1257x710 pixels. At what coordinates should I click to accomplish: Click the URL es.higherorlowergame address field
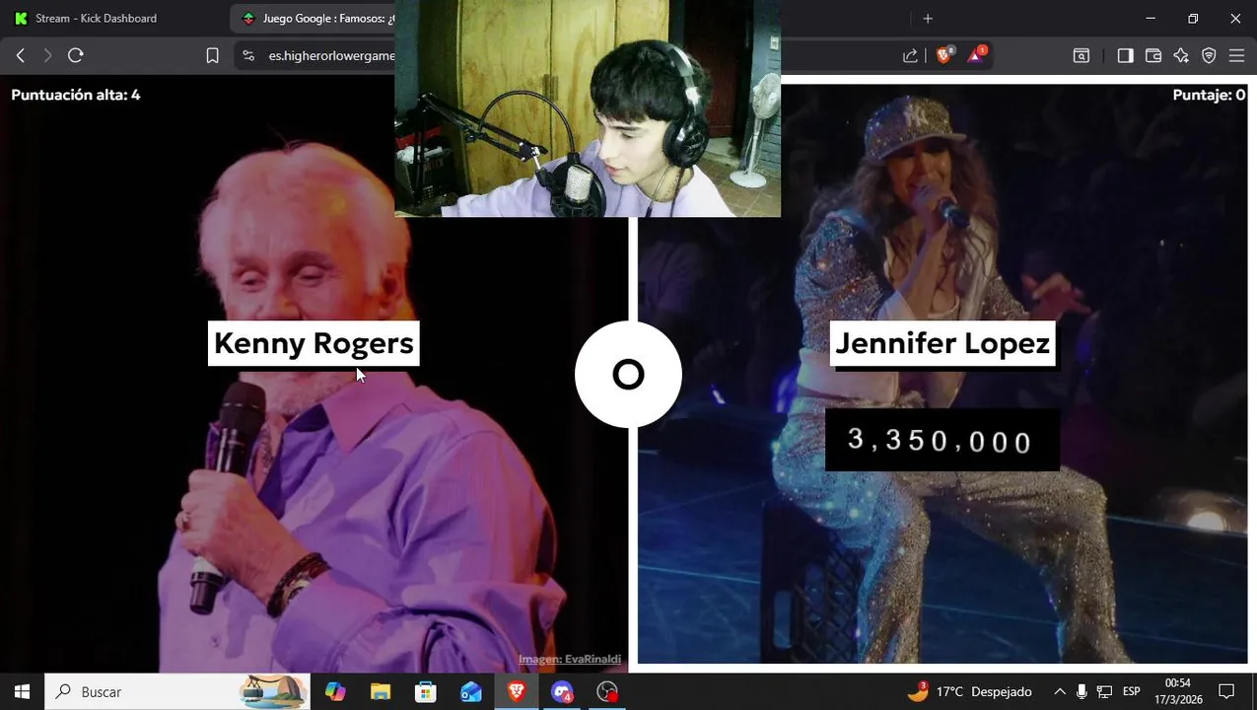(x=331, y=56)
